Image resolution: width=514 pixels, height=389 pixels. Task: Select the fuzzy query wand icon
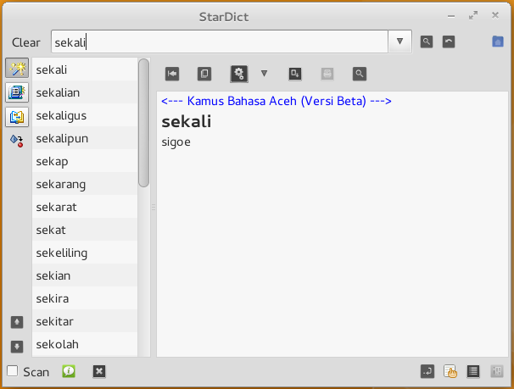[17, 69]
